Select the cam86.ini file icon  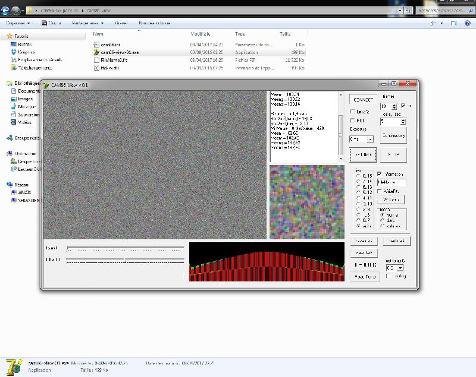pos(96,45)
